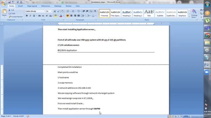
Task: Open the Borders dropdown
Action: click(x=96, y=16)
